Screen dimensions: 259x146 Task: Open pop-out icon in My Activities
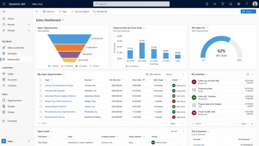(248, 74)
